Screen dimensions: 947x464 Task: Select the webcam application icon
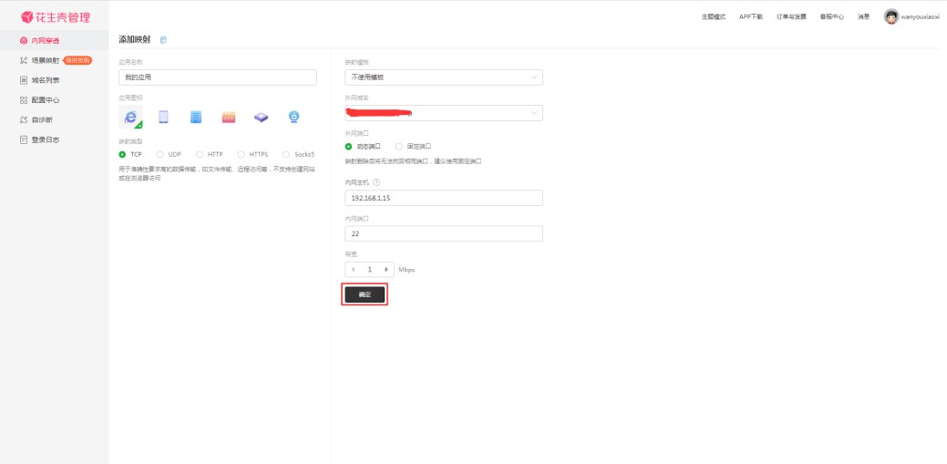coord(294,117)
